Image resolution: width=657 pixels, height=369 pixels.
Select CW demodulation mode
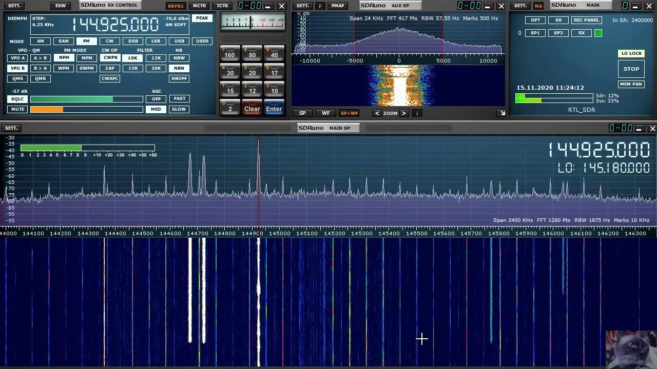click(110, 41)
